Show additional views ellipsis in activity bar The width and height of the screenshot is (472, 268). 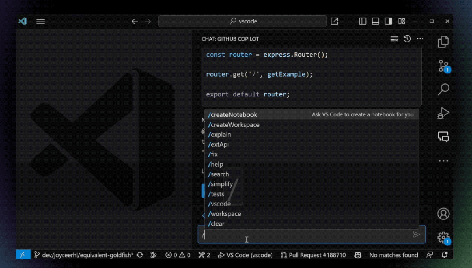pos(444,161)
